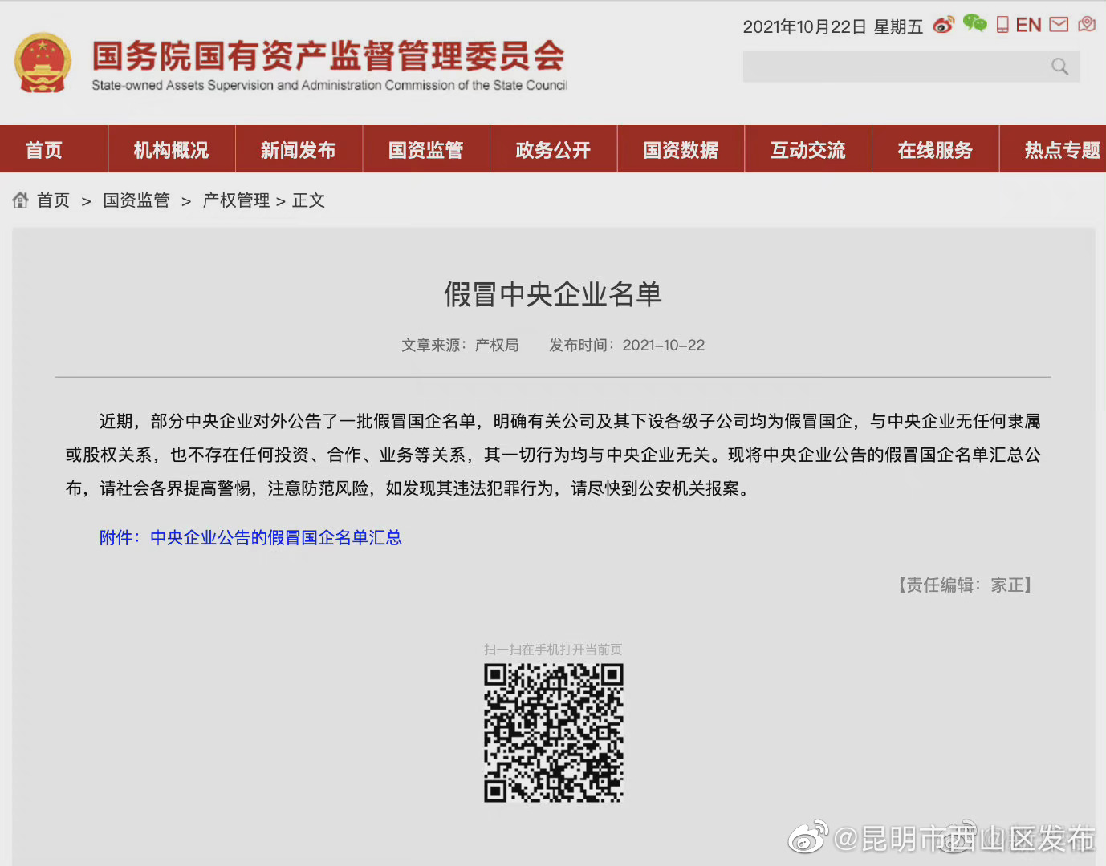1106x866 pixels.
Task: Switch to the 首页 navigation tab
Action: click(x=43, y=149)
